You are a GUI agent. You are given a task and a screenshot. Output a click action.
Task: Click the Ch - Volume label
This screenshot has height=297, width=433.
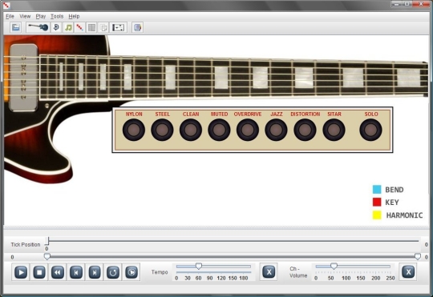point(298,272)
